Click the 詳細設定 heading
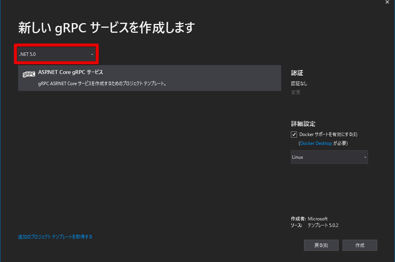The height and width of the screenshot is (262, 395). click(303, 124)
